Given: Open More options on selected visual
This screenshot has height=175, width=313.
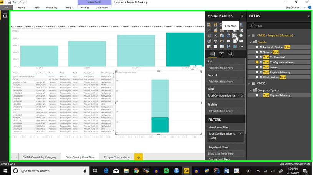Looking at the screenshot, I should [199, 68].
